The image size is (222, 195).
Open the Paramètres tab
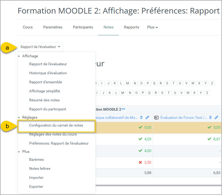(53, 27)
